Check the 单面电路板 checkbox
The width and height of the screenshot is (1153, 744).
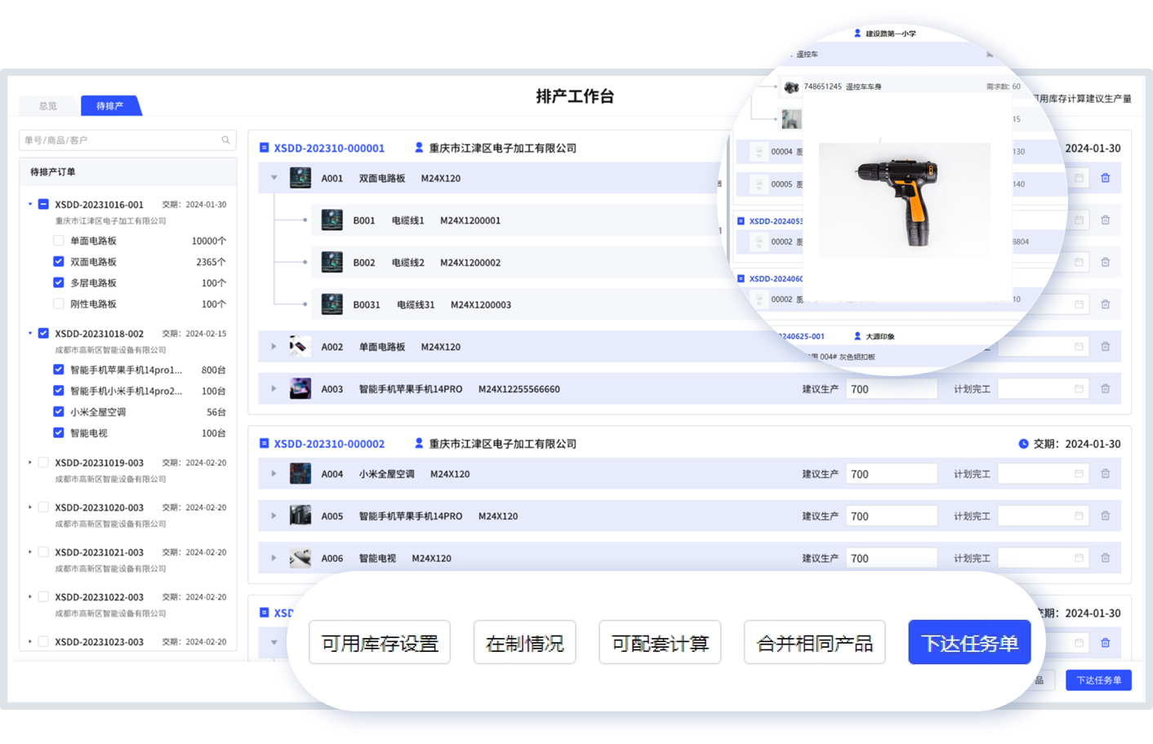59,241
